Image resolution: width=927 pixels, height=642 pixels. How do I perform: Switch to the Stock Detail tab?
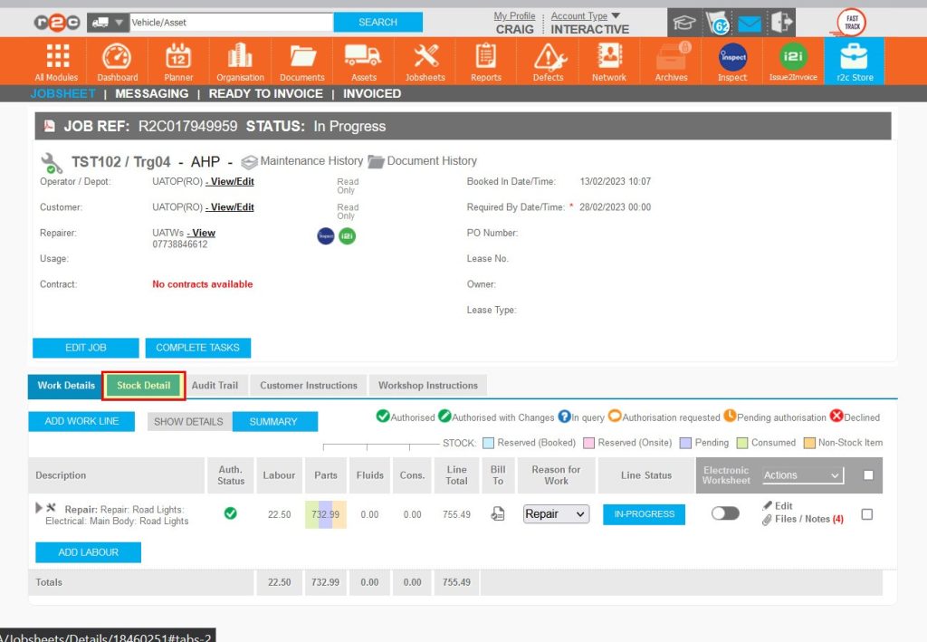coord(143,385)
